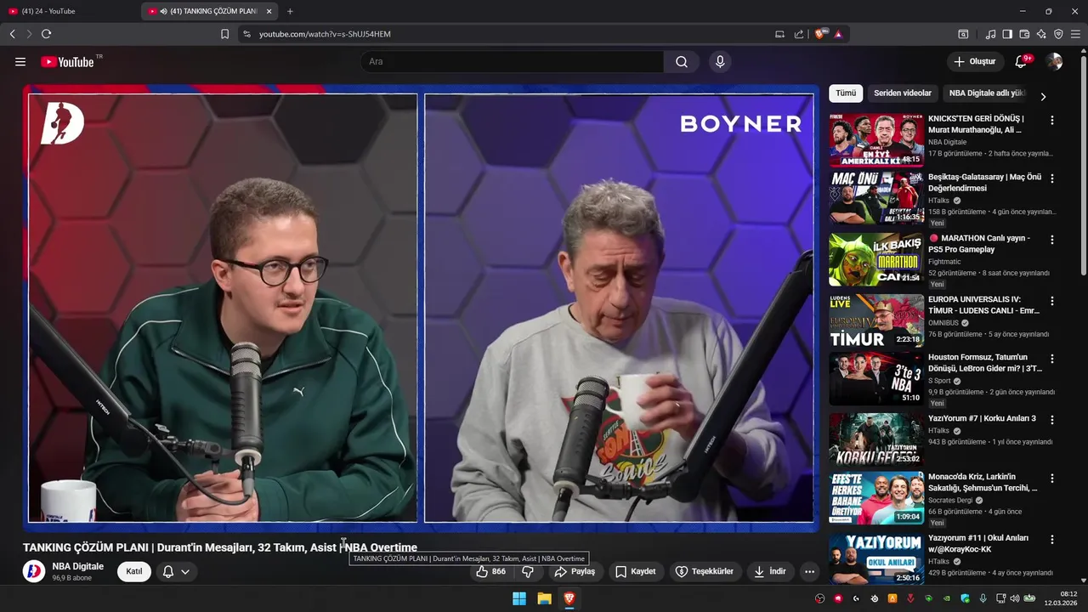Image resolution: width=1088 pixels, height=612 pixels.
Task: Open the tab search icon in toolbar
Action: pos(963,34)
